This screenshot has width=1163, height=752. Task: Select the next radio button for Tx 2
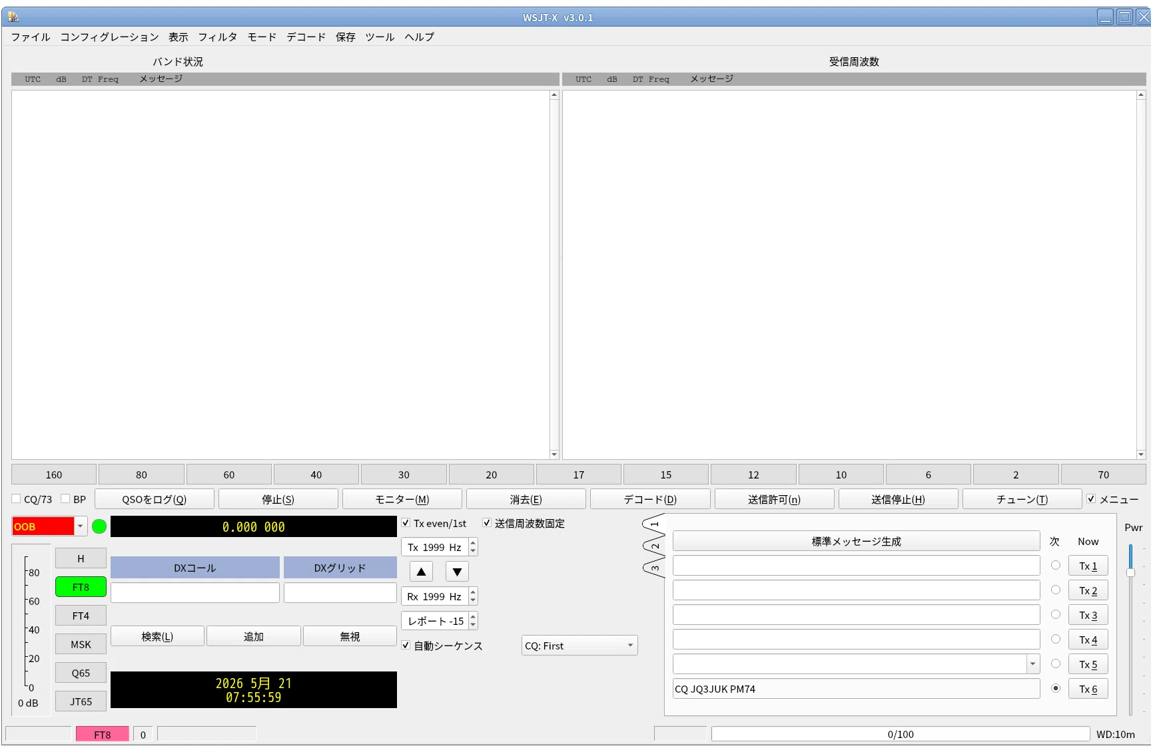click(1056, 590)
